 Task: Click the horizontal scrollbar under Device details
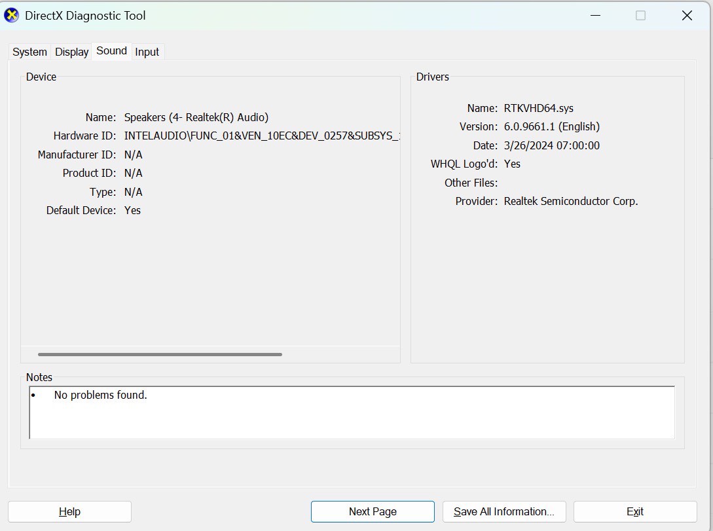click(160, 354)
